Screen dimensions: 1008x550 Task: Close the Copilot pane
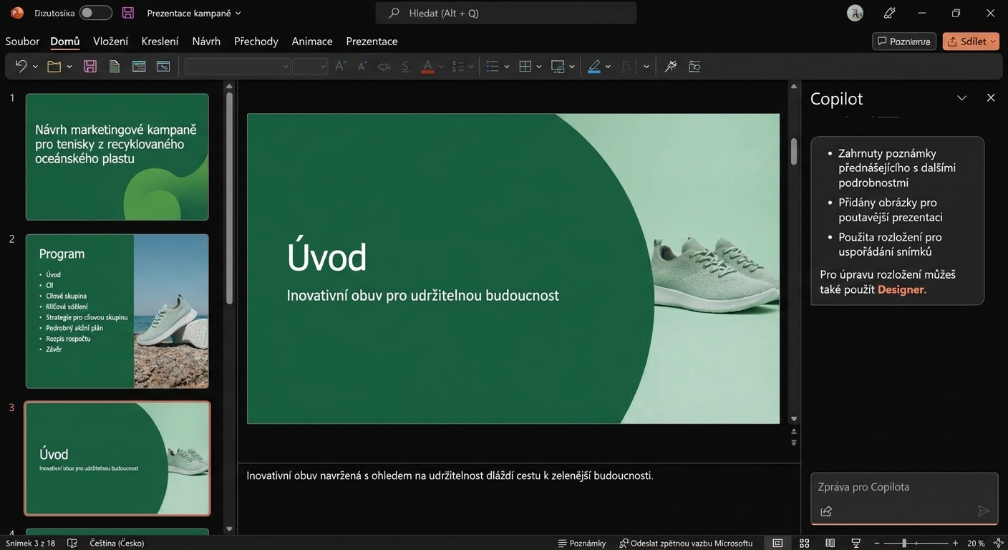(991, 98)
